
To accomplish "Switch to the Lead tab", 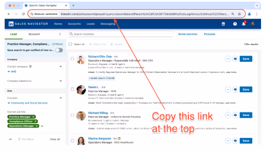I will point(14,34).
